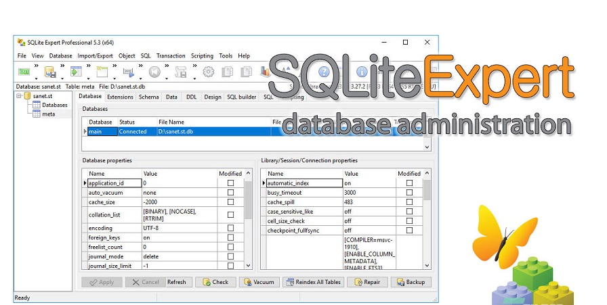Click the Vacuum button
Image resolution: width=607 pixels, height=305 pixels.
click(x=259, y=282)
